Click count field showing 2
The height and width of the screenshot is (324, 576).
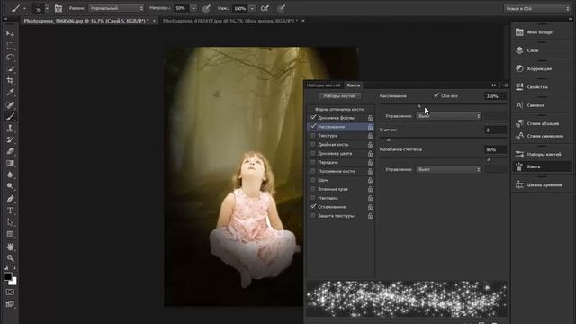[x=495, y=130]
